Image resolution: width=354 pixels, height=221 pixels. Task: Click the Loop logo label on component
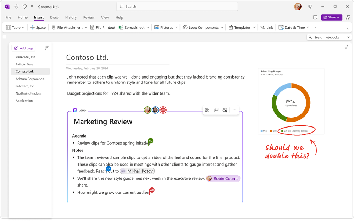pyautogui.click(x=79, y=110)
